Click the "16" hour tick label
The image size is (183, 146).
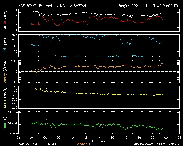(112, 137)
